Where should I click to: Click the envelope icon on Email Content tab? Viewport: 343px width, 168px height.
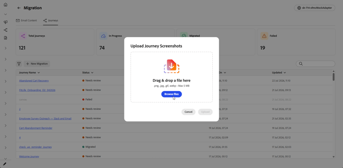point(18,20)
